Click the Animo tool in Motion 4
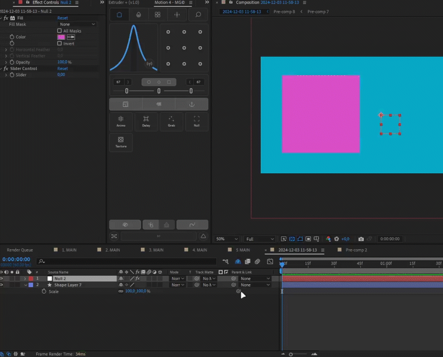Viewport: 443px width, 357px height. pyautogui.click(x=121, y=122)
